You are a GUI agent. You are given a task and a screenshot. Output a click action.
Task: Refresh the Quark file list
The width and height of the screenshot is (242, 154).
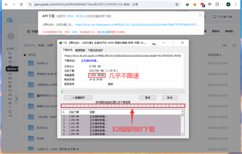click(x=235, y=45)
